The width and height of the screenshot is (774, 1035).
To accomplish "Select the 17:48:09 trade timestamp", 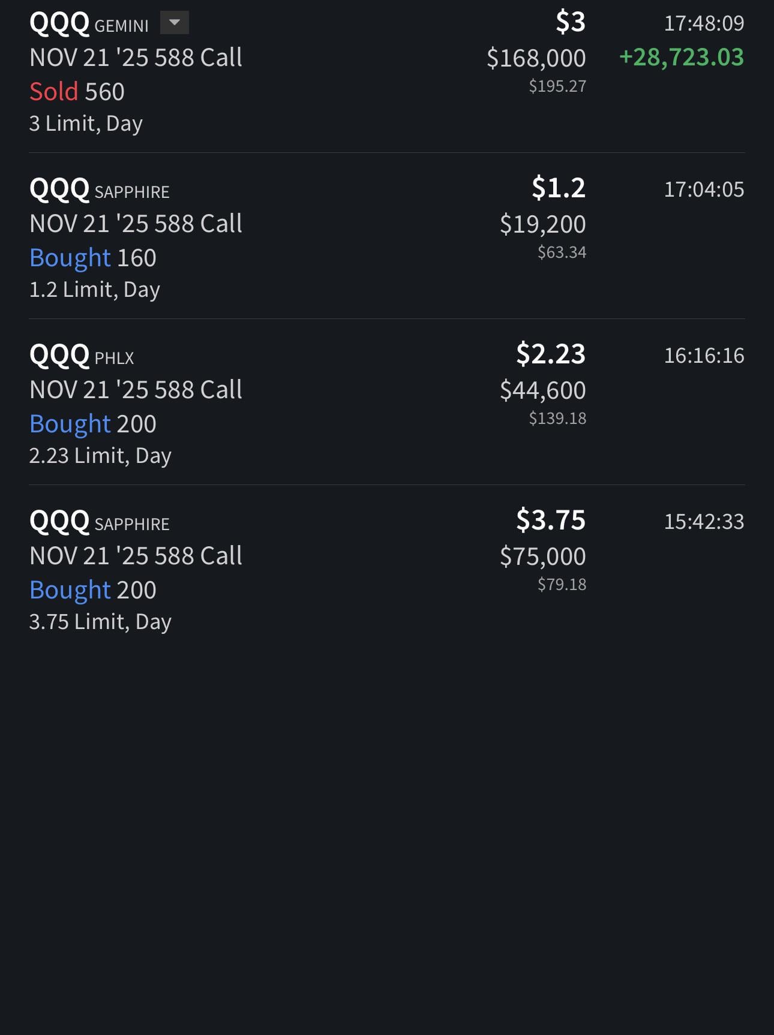I will (x=703, y=23).
